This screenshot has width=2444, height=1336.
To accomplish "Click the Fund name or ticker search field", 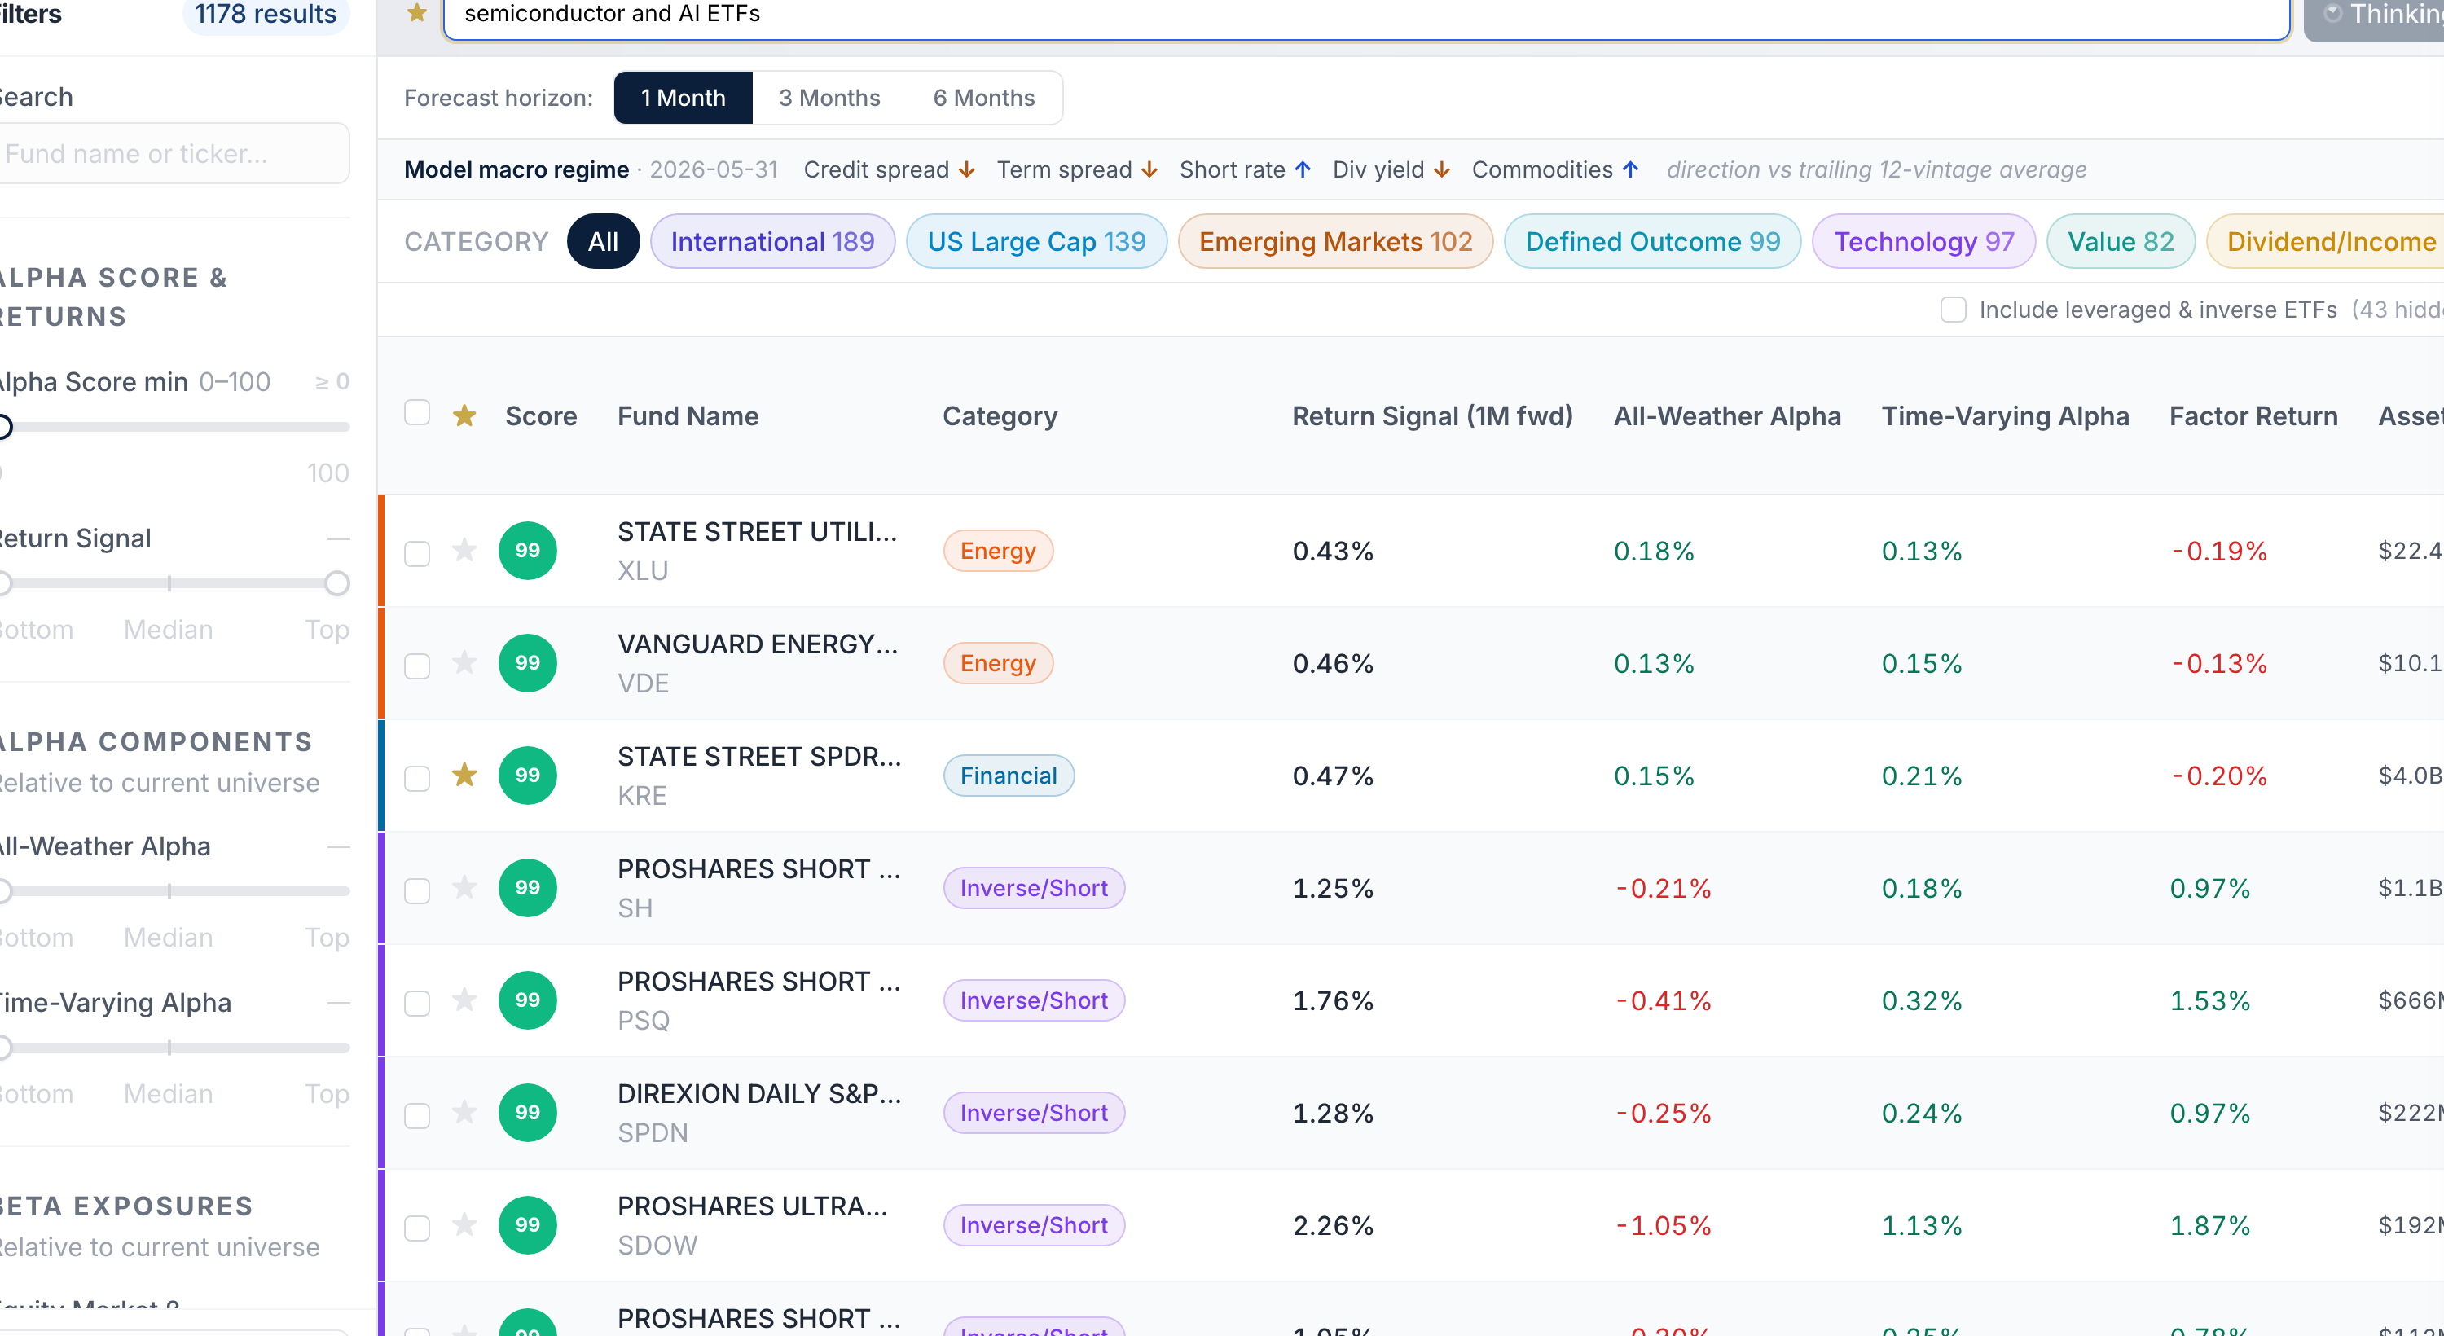I will coord(174,154).
